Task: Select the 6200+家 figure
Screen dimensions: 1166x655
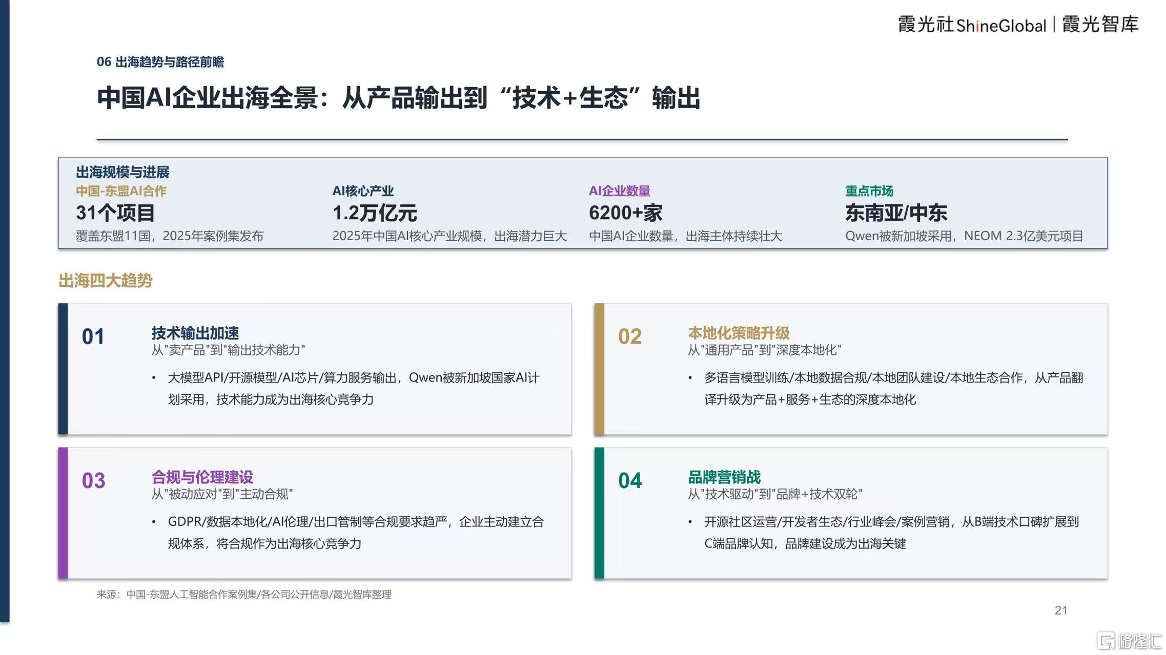Action: tap(625, 213)
